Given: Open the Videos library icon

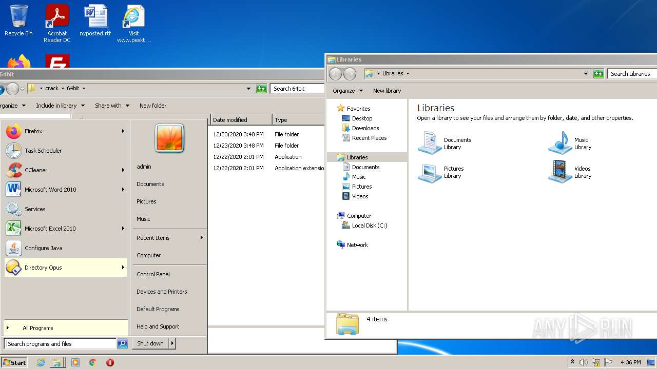Looking at the screenshot, I should click(570, 172).
